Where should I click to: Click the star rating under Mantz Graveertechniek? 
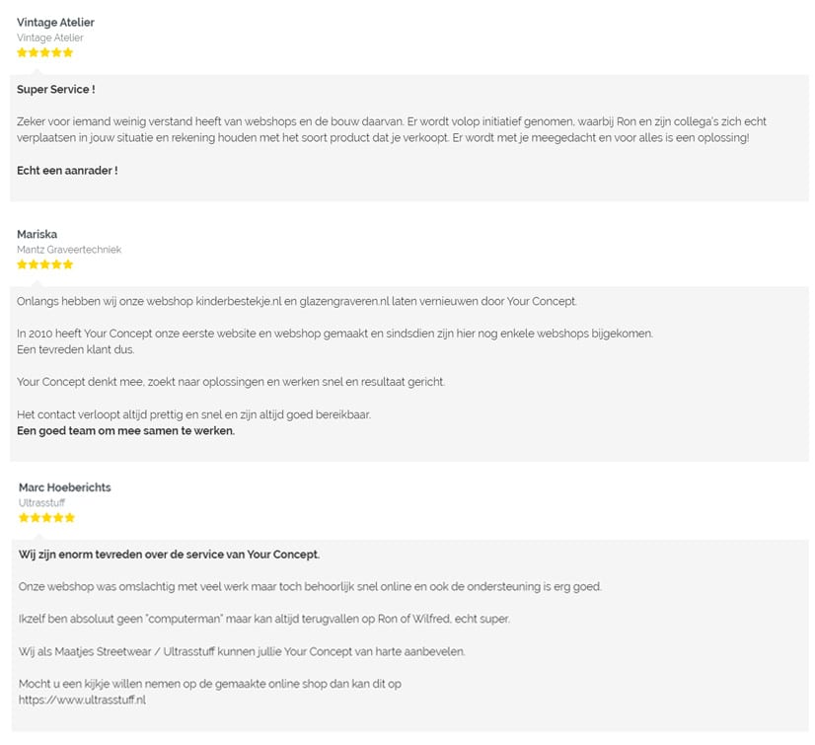tap(44, 264)
